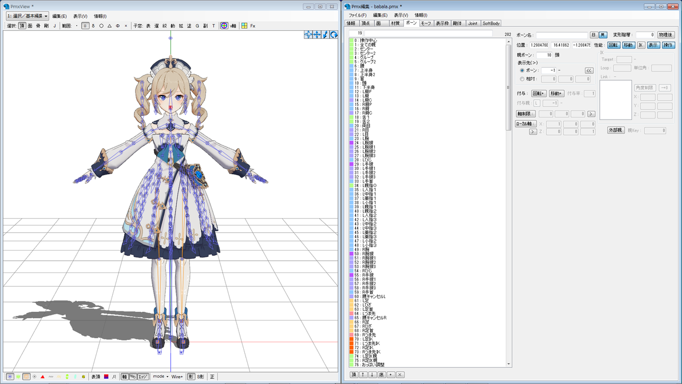Click the second move arrows icon in viewport corner
The width and height of the screenshot is (682, 384).
click(x=317, y=35)
